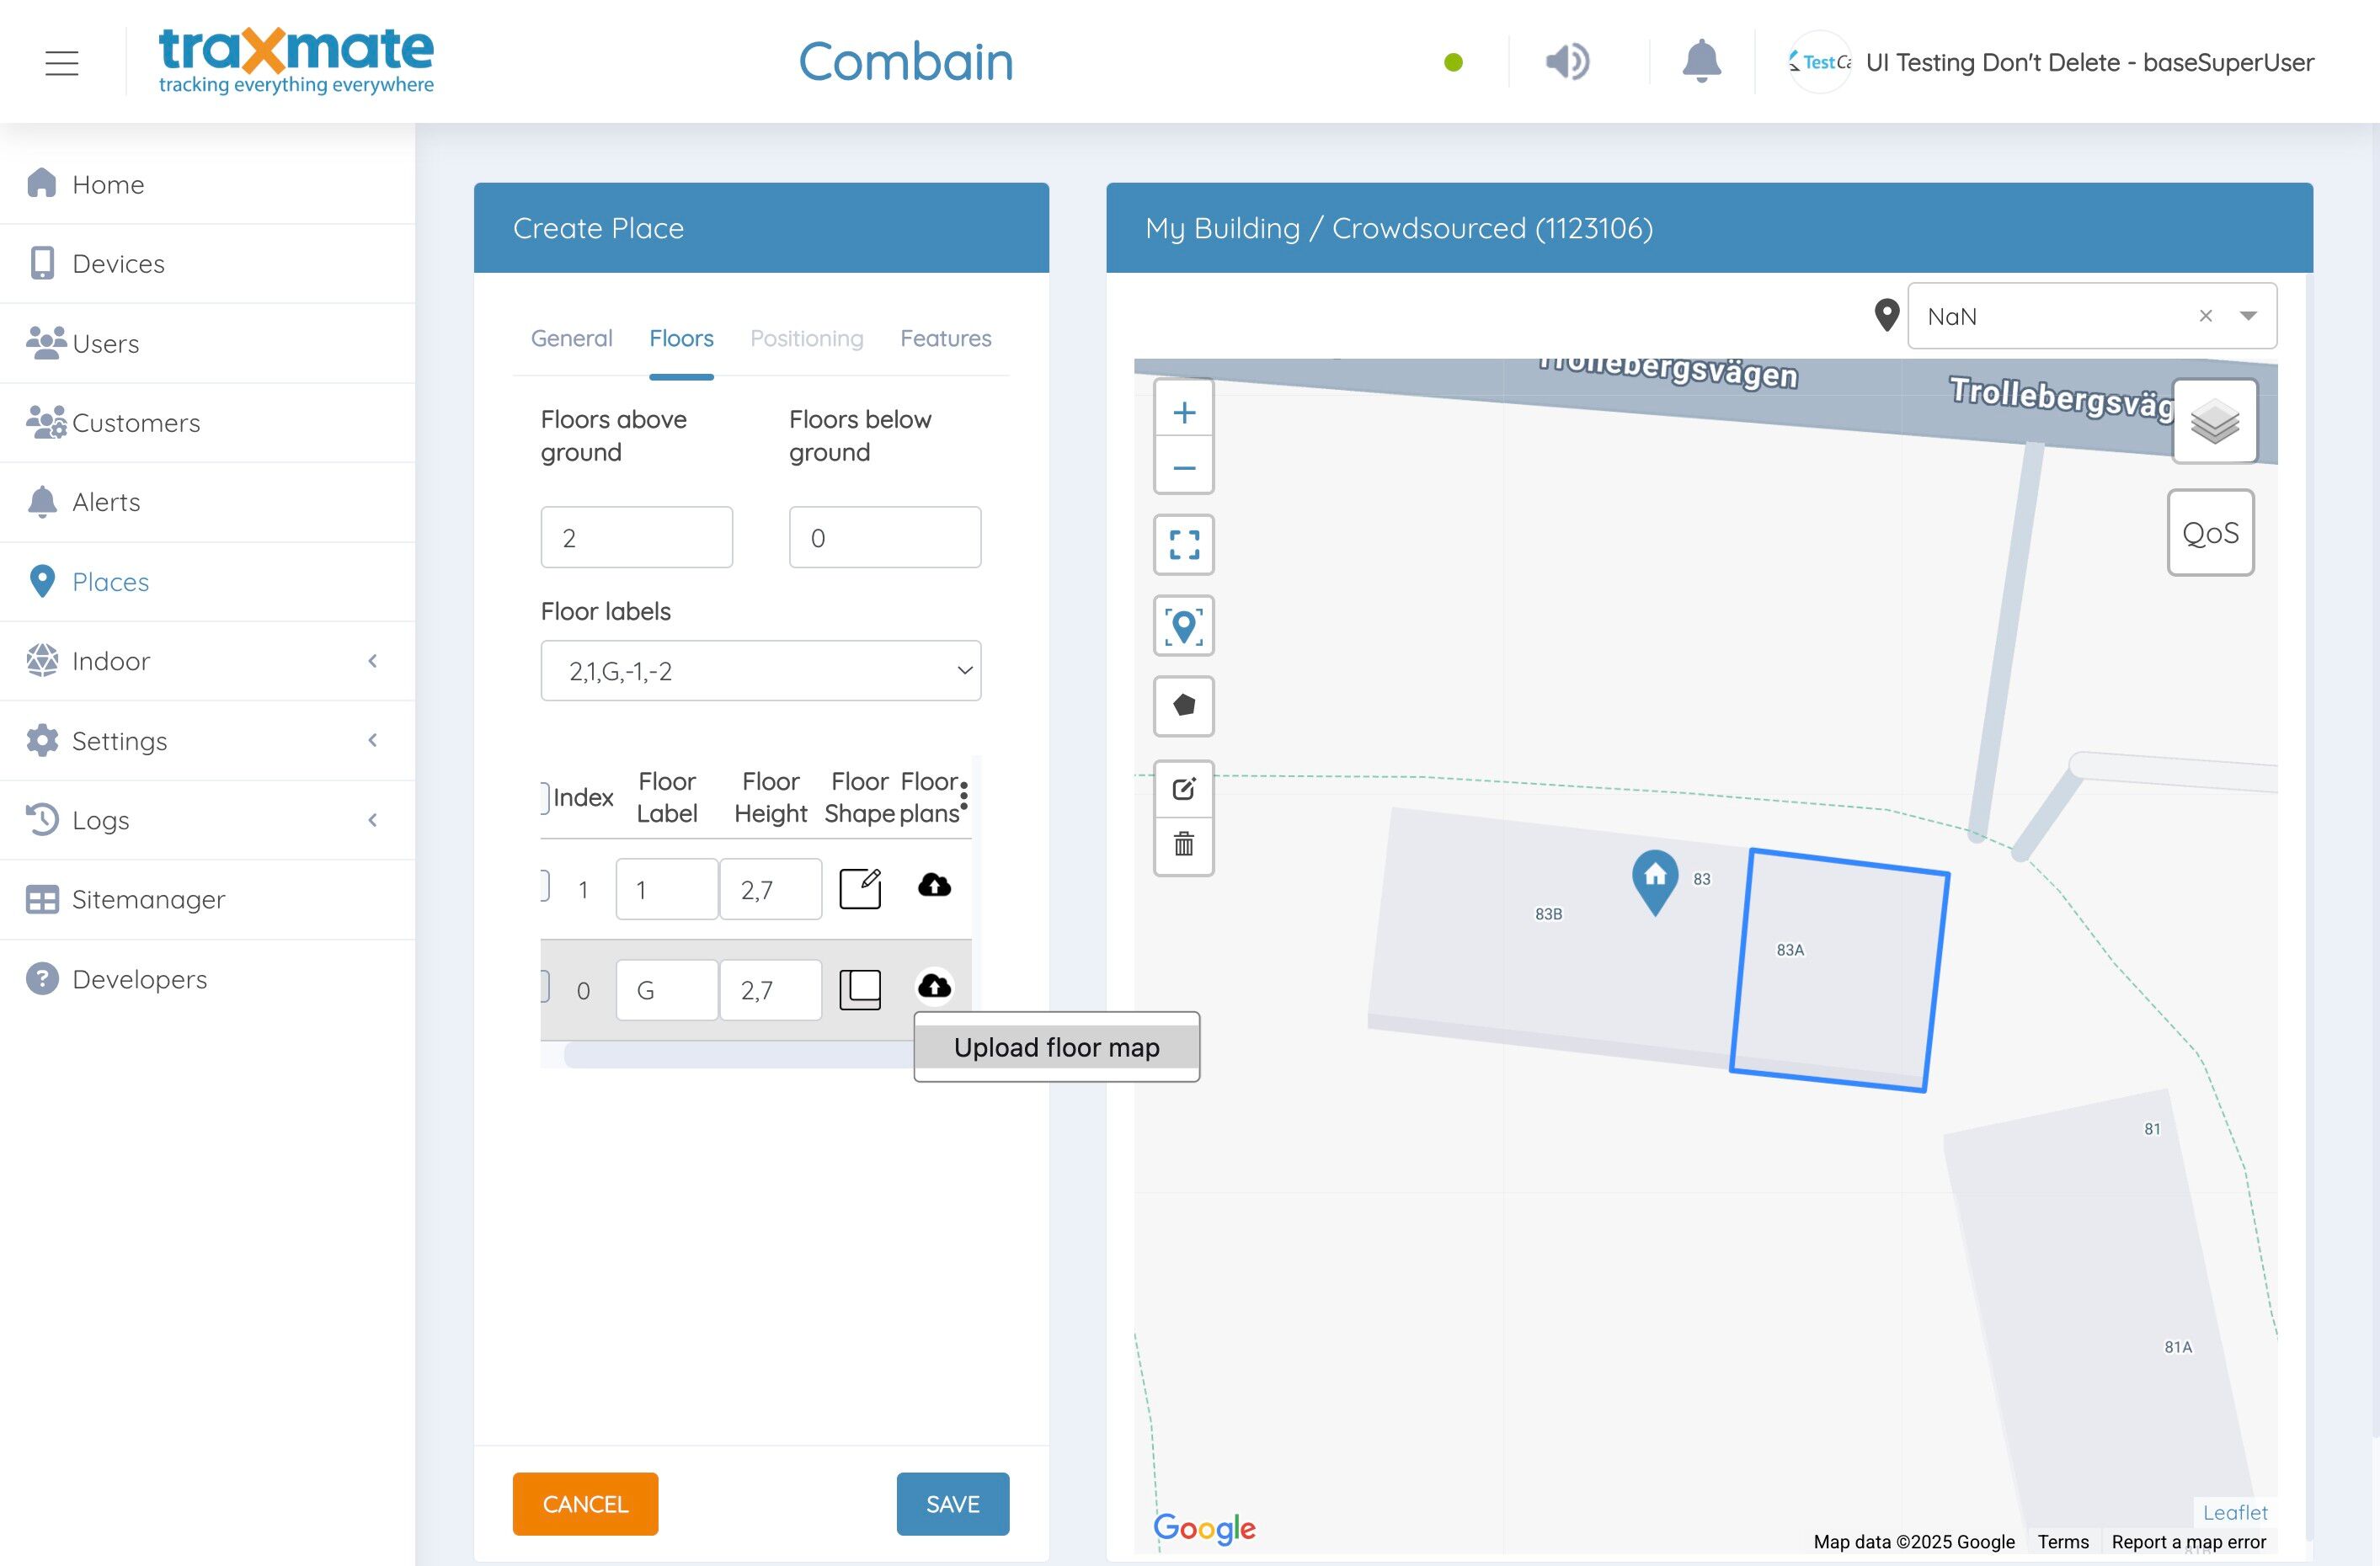The image size is (2380, 1566).
Task: Enter fullscreen map view
Action: [1184, 545]
